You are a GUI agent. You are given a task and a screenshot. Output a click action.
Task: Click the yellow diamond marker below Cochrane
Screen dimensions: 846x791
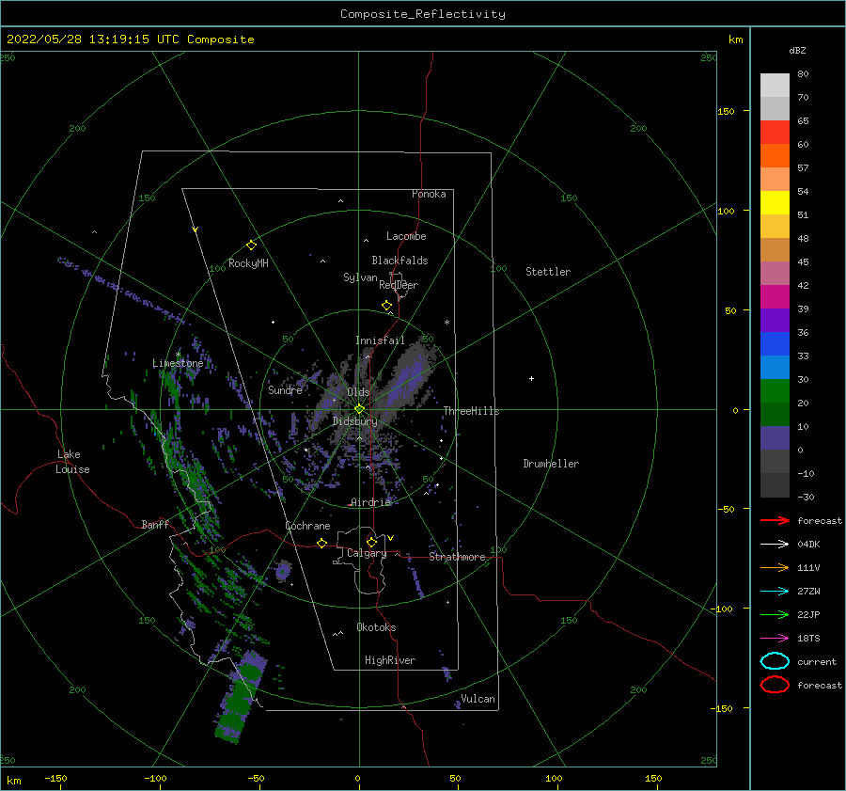(322, 543)
